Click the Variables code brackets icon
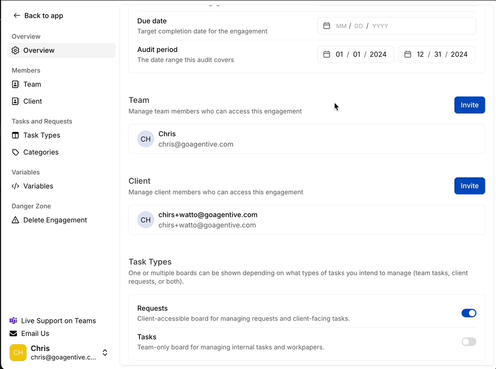 (x=15, y=186)
